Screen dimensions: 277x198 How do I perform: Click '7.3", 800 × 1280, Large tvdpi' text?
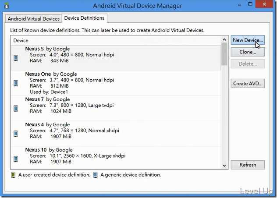[82, 105]
